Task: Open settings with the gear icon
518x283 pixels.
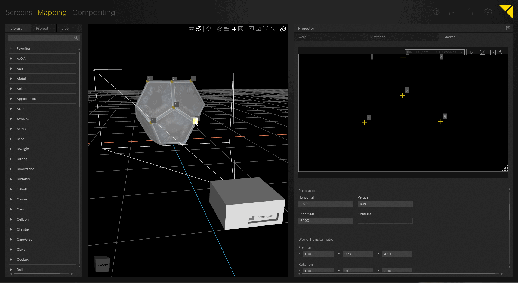Action: point(488,12)
